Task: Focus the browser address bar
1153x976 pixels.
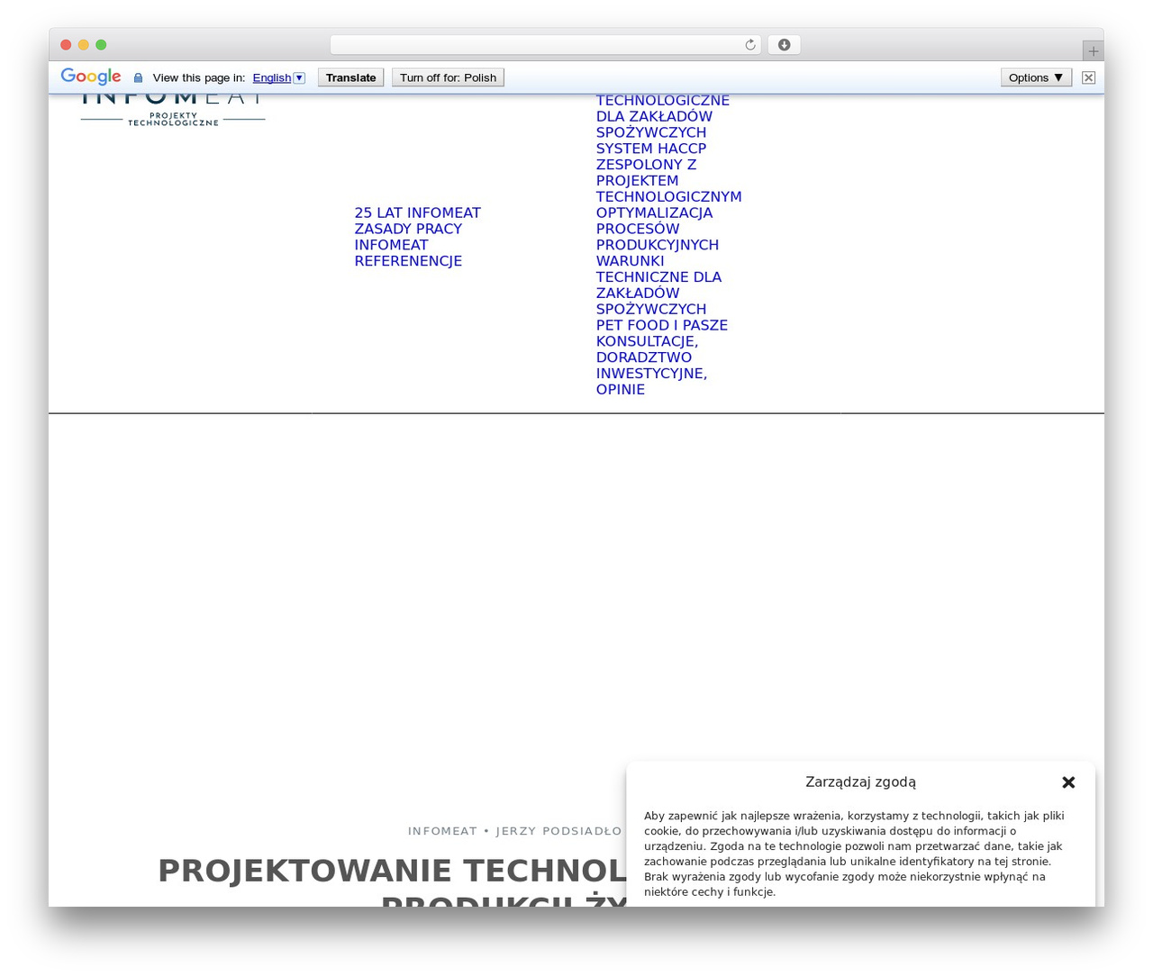Action: coord(545,45)
